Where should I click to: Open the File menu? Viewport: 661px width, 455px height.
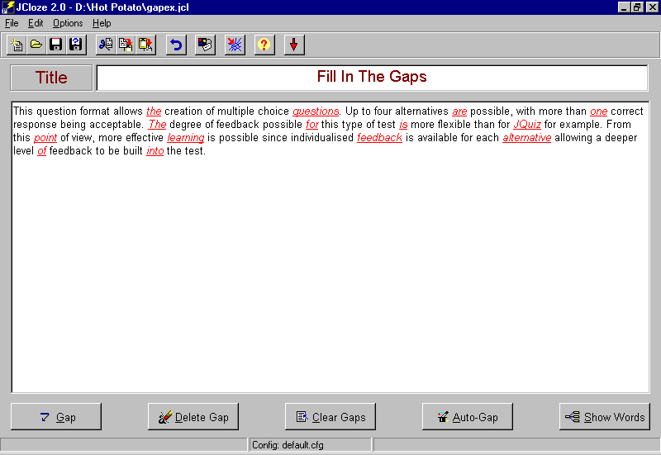pos(12,23)
